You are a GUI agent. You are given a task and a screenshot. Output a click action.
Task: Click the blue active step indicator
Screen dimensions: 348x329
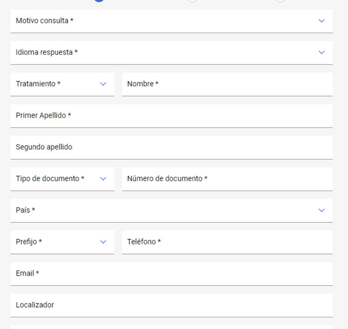pos(99,1)
